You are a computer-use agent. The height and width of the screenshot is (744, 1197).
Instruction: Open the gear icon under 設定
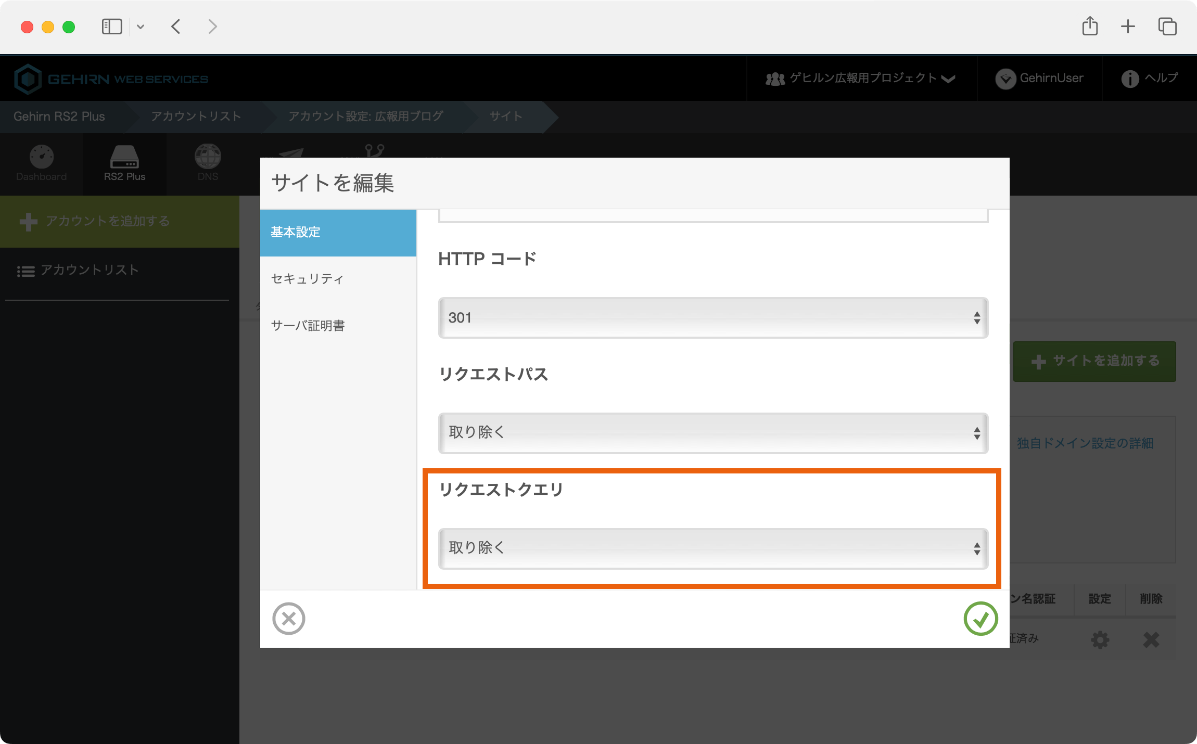click(x=1100, y=640)
